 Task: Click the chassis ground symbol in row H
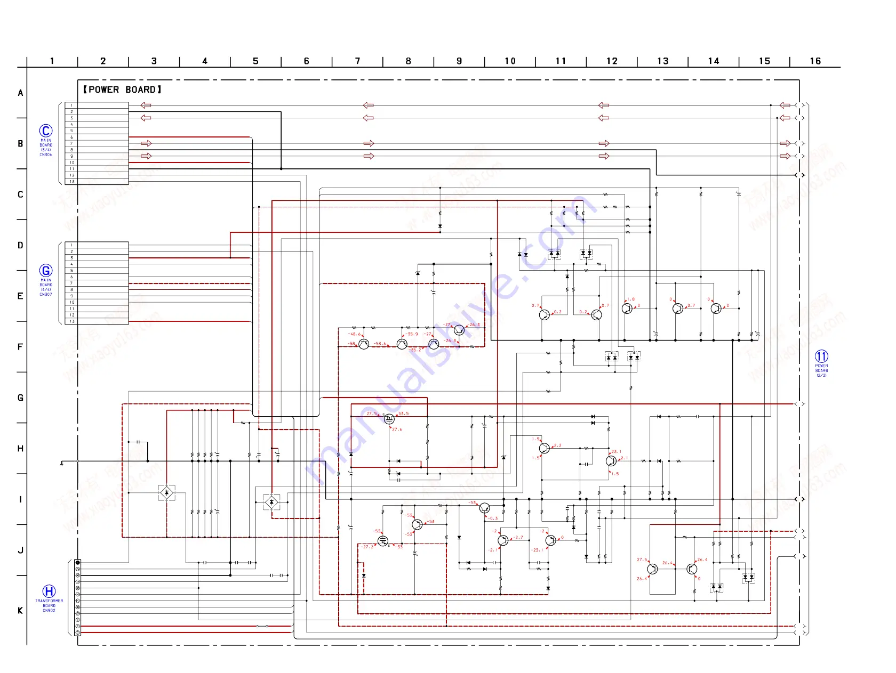click(x=62, y=463)
